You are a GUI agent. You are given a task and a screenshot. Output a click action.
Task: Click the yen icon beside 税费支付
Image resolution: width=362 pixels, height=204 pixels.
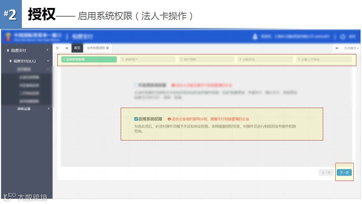click(8, 50)
